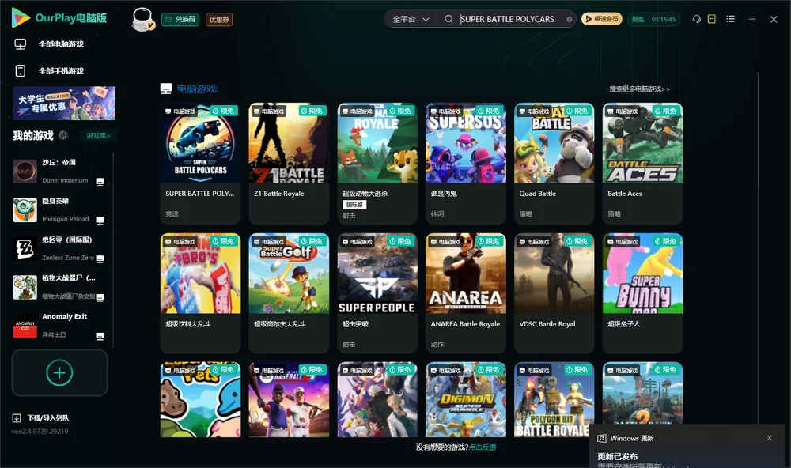Click PC icon on Zenless Zone Zero row
This screenshot has height=468, width=791.
pos(100,259)
